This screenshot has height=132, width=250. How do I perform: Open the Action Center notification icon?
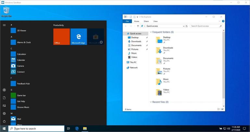244,128
